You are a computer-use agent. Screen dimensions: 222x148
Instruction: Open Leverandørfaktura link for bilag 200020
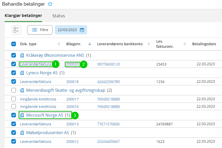click(35, 64)
